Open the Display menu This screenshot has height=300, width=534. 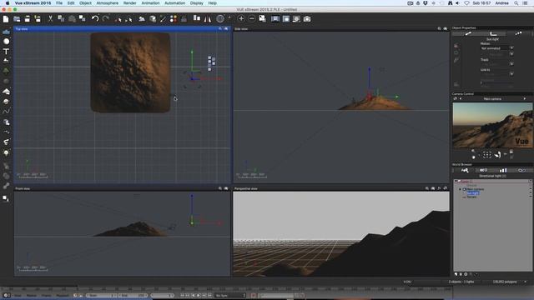point(197,3)
